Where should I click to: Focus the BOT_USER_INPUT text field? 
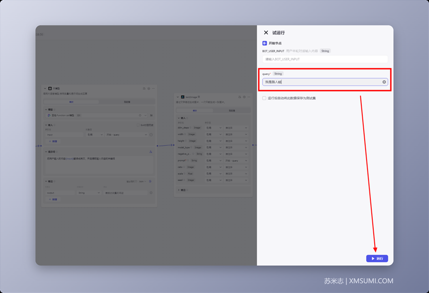325,59
